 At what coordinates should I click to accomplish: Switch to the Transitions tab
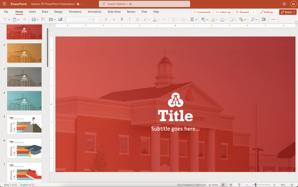(75, 12)
